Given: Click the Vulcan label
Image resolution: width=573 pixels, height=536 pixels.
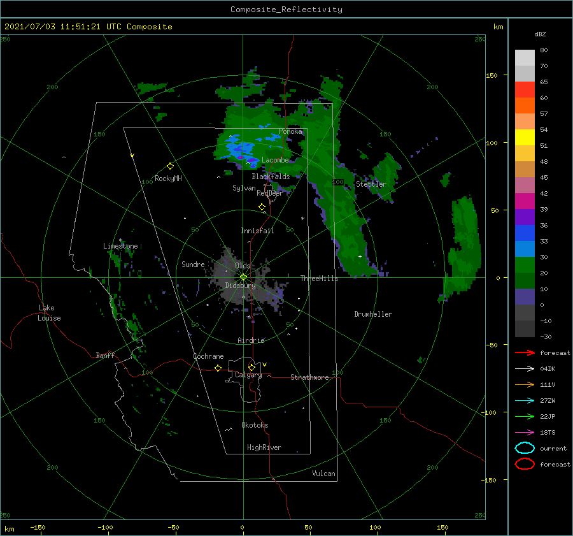Looking at the screenshot, I should point(323,474).
